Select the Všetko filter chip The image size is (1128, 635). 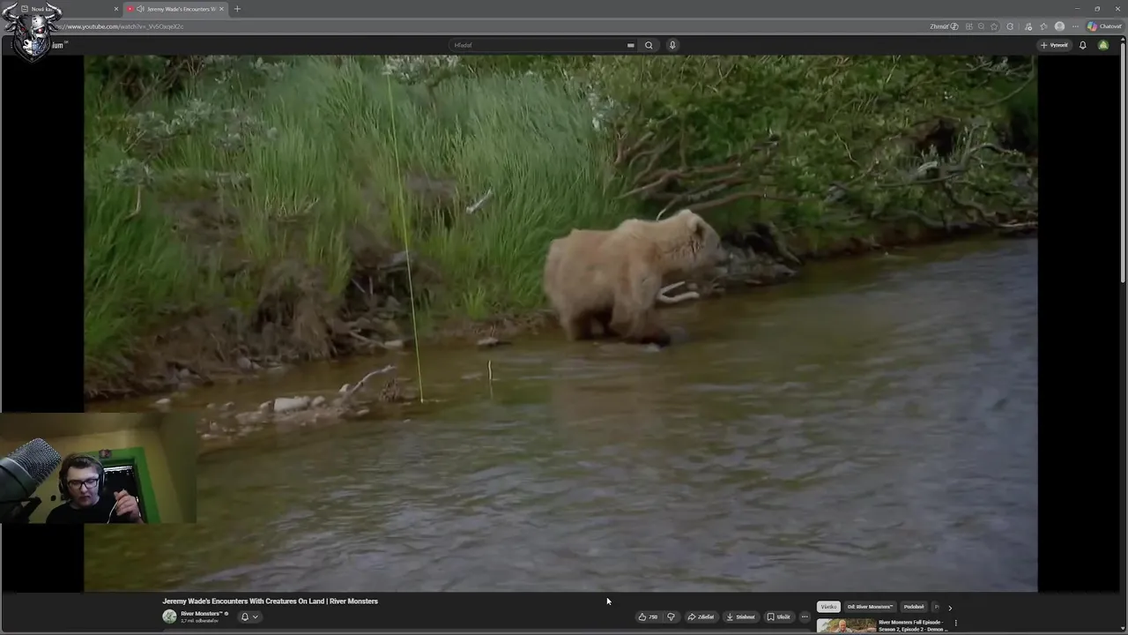828,607
